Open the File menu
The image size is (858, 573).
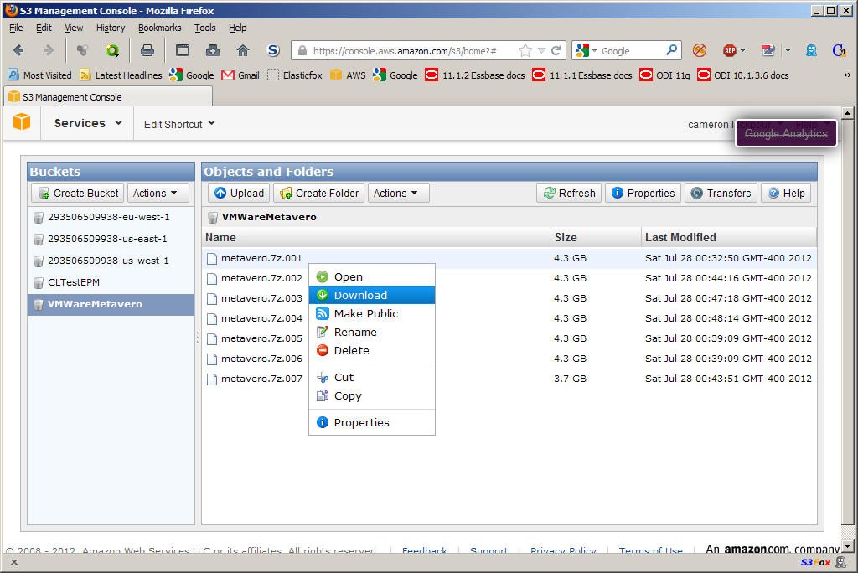point(16,28)
